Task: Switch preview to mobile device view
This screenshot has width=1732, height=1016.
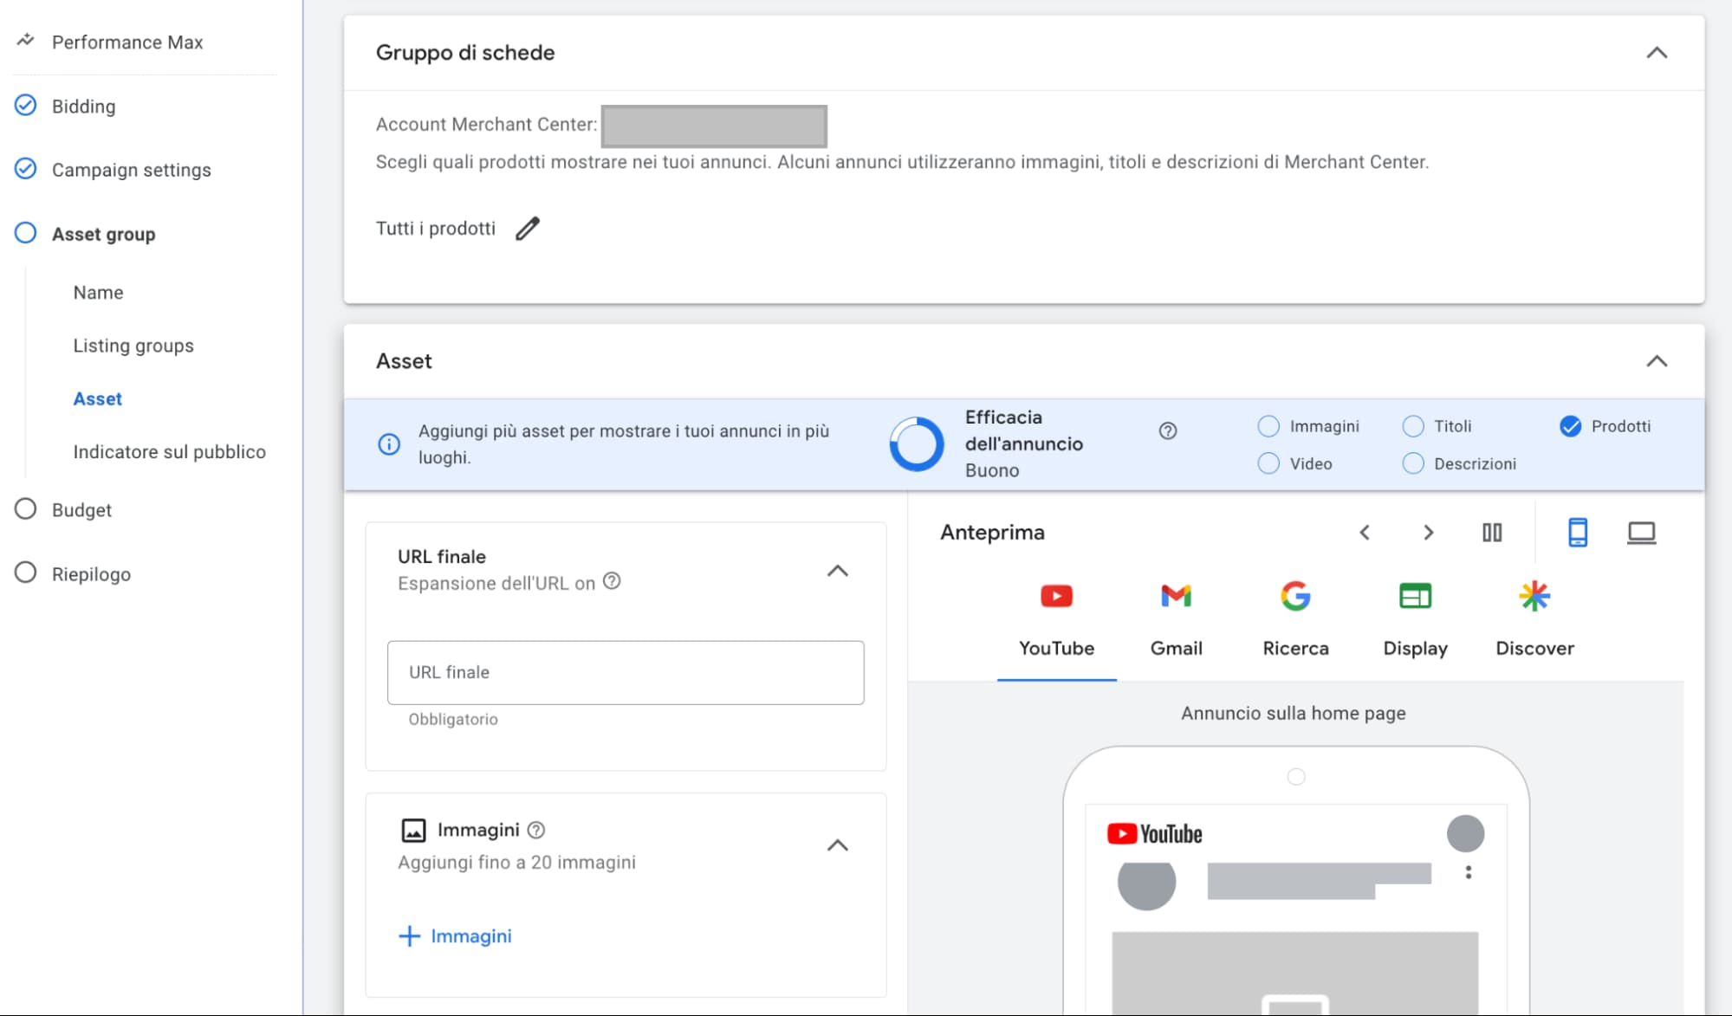Action: click(1577, 533)
